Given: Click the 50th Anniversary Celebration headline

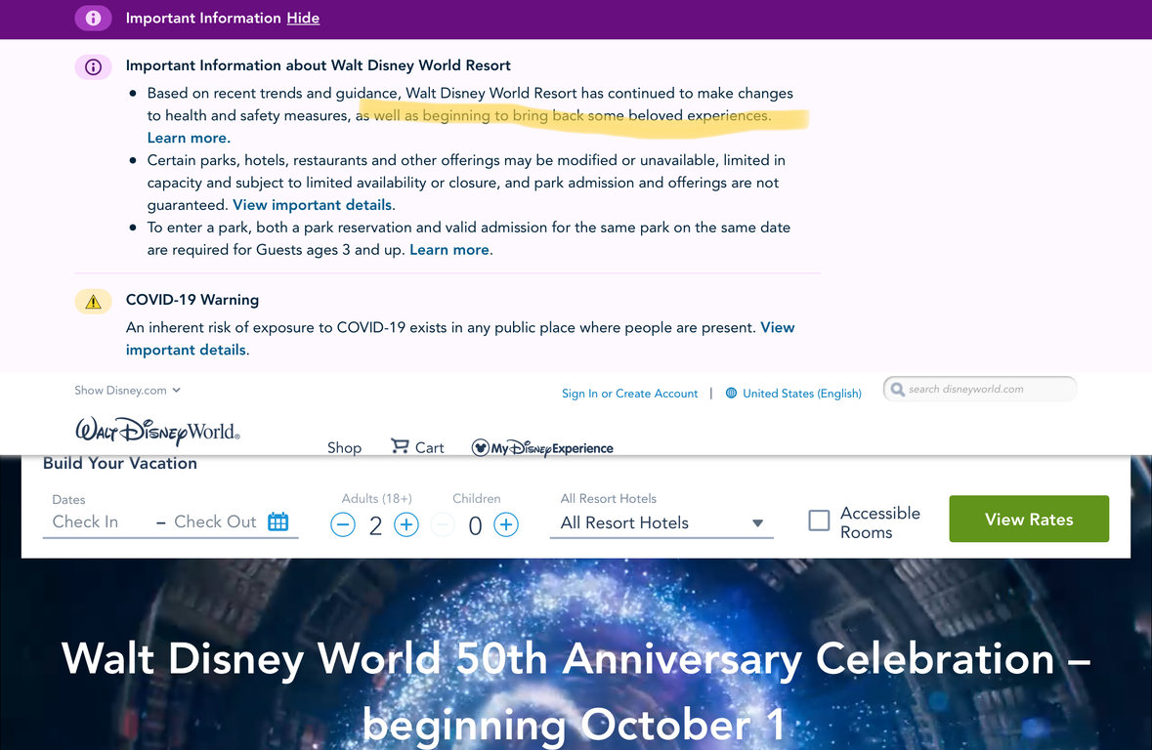Looking at the screenshot, I should 576,690.
